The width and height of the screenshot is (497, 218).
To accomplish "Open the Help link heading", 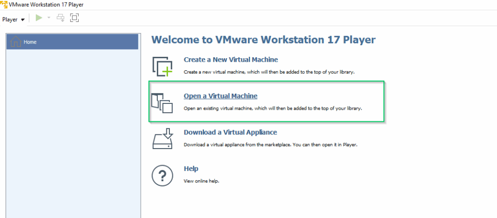I will click(191, 168).
